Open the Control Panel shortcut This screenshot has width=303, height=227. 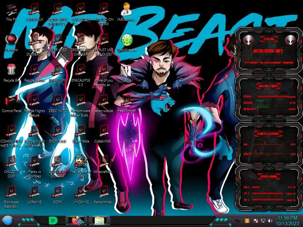[12, 104]
